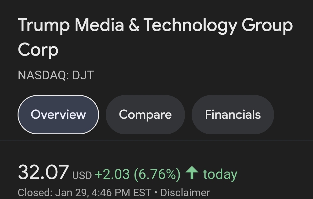Click the ampersand in the company name
The height and width of the screenshot is (199, 313).
134,25
